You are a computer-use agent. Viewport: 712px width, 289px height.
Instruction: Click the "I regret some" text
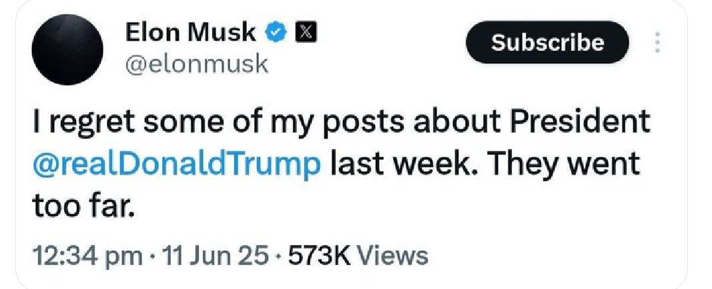117,125
